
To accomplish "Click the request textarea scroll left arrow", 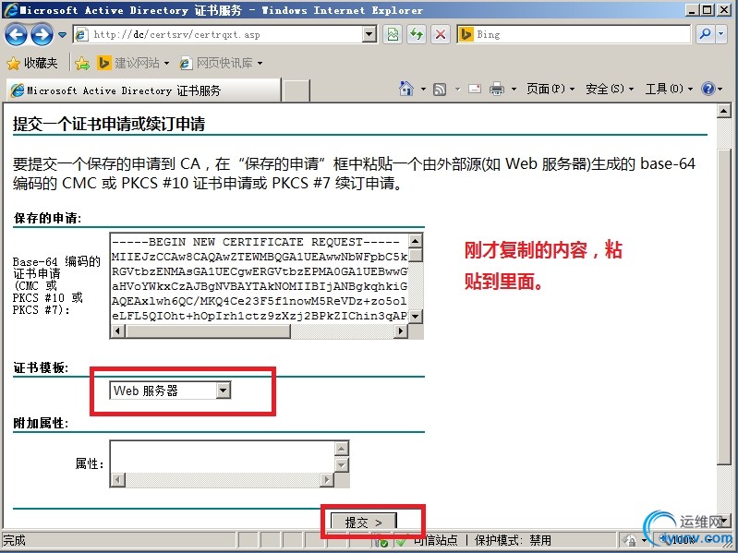I will pyautogui.click(x=117, y=331).
